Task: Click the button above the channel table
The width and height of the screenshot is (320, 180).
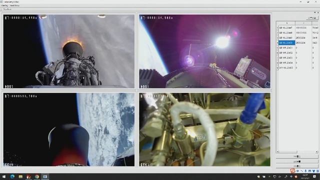Action: coord(312,18)
